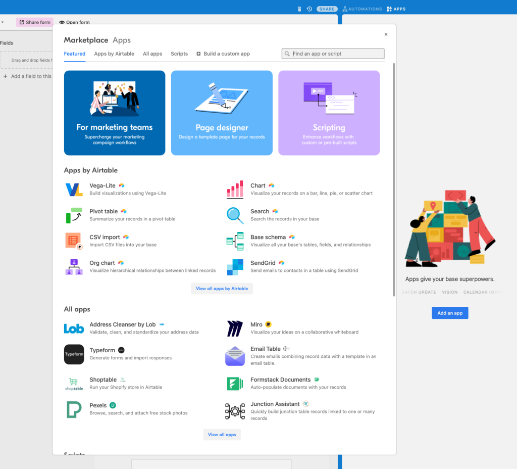
Task: Click the Share button in header
Action: click(327, 9)
